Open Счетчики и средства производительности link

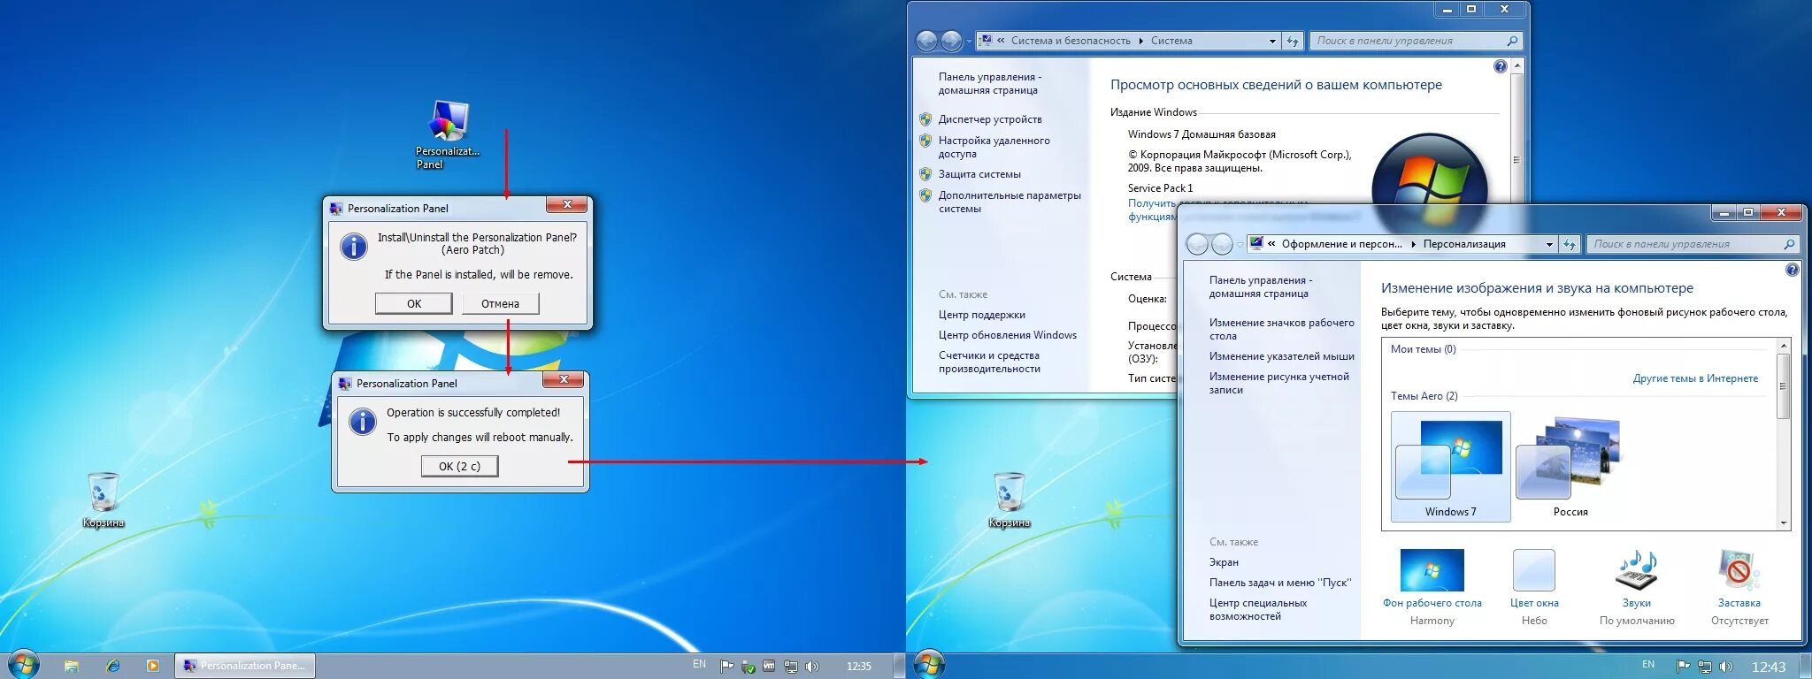click(989, 362)
